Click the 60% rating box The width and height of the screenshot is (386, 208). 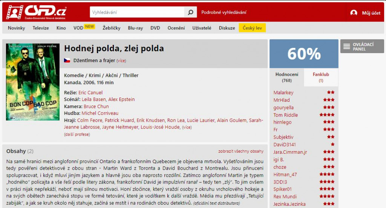[x=304, y=54]
